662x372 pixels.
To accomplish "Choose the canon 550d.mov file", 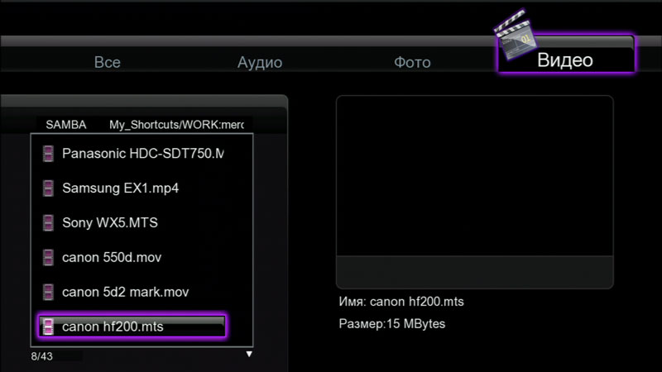I will pos(112,257).
